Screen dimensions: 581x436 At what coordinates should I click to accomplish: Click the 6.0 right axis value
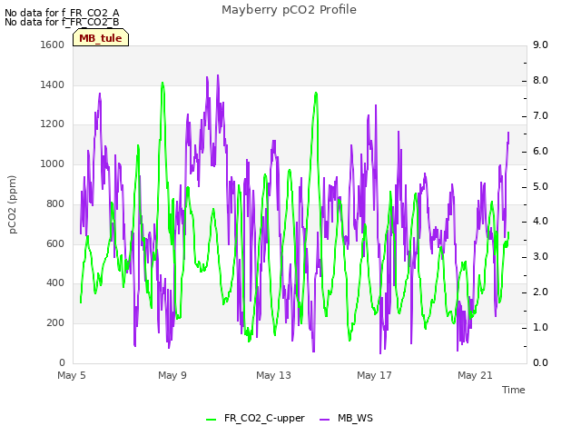click(540, 152)
